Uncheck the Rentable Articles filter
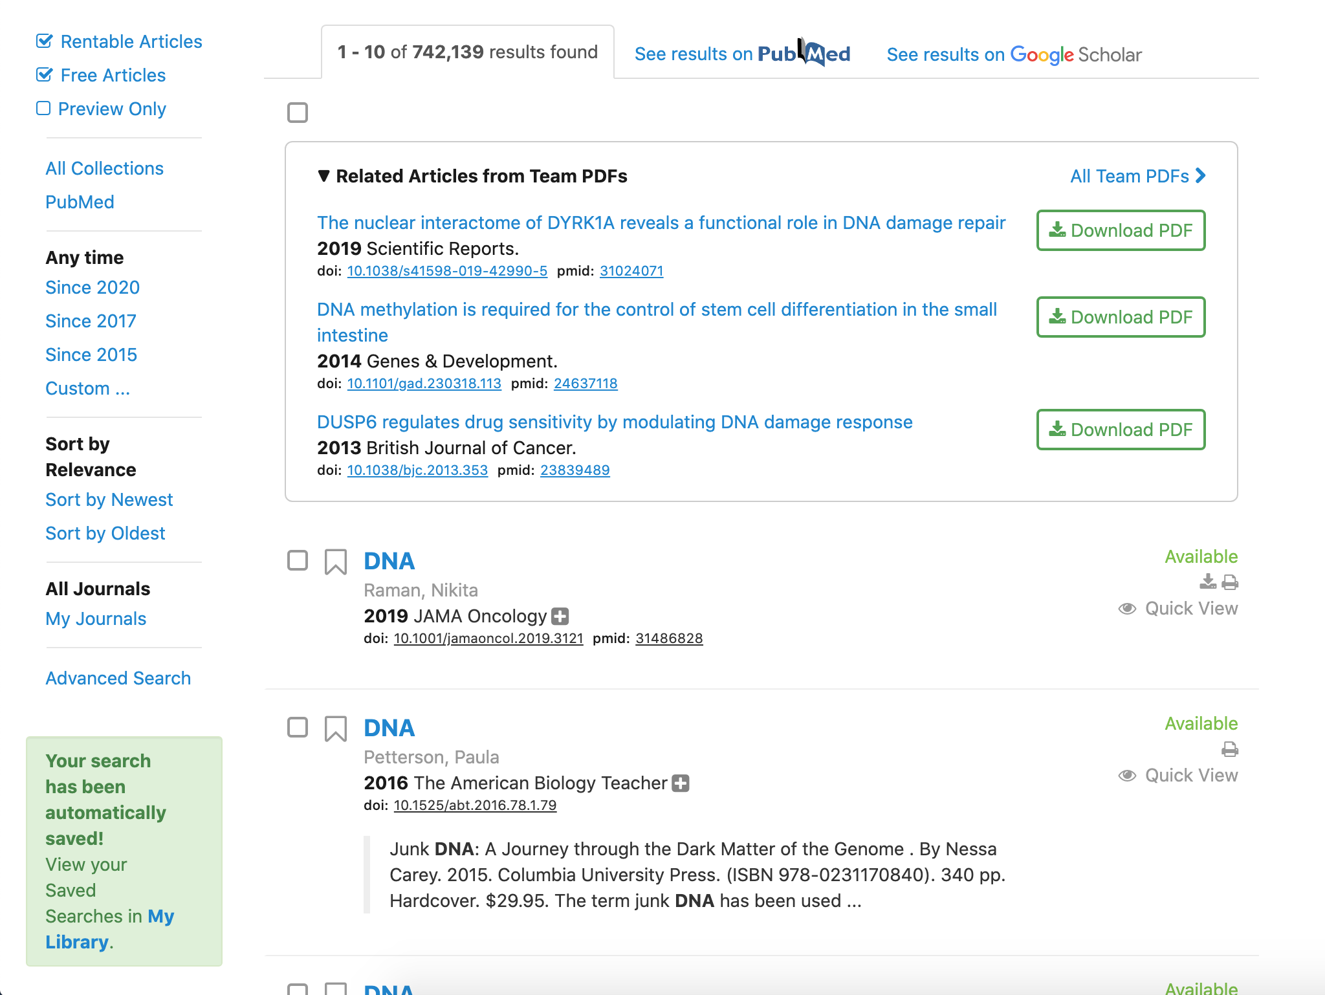Viewport: 1325px width, 995px height. tap(44, 41)
